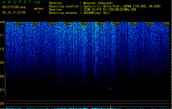Click the 2257 time marker

coord(117,23)
